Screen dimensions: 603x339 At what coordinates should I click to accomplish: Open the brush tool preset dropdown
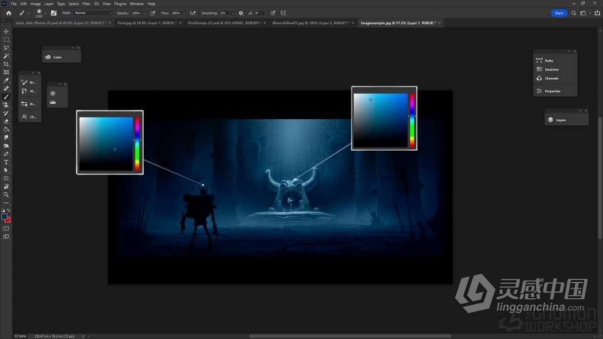point(28,13)
